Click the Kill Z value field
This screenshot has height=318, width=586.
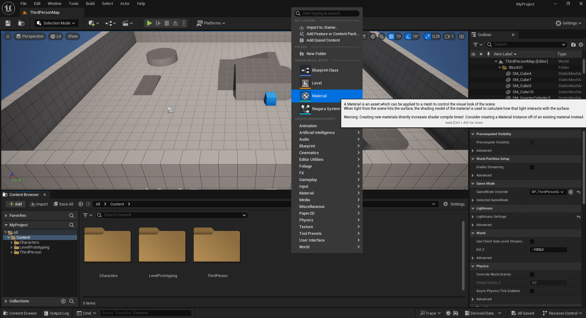click(x=548, y=250)
